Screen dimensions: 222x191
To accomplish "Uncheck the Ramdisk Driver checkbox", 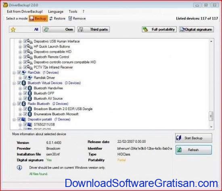I will [25, 77].
